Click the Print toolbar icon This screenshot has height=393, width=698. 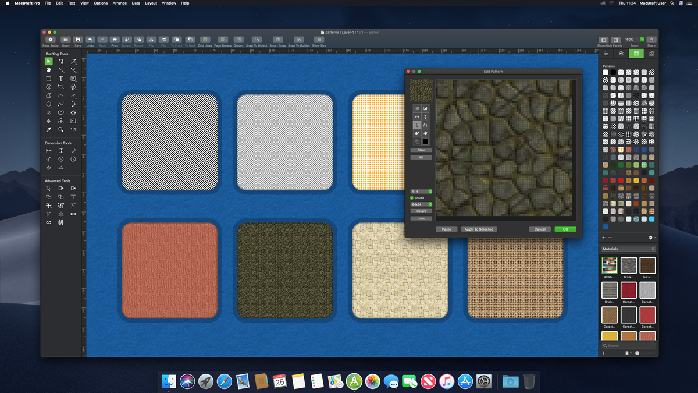click(x=115, y=40)
